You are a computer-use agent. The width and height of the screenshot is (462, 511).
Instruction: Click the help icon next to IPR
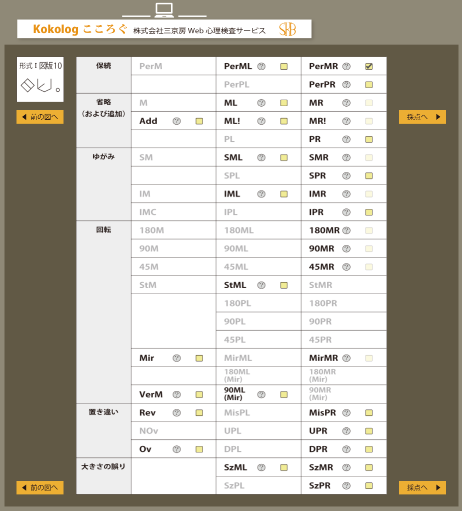346,212
